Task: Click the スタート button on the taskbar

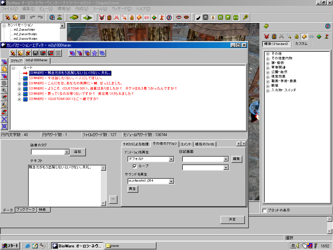Action: click(10, 246)
